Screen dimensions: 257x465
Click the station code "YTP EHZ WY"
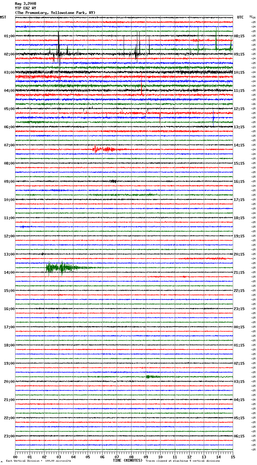pyautogui.click(x=25, y=8)
